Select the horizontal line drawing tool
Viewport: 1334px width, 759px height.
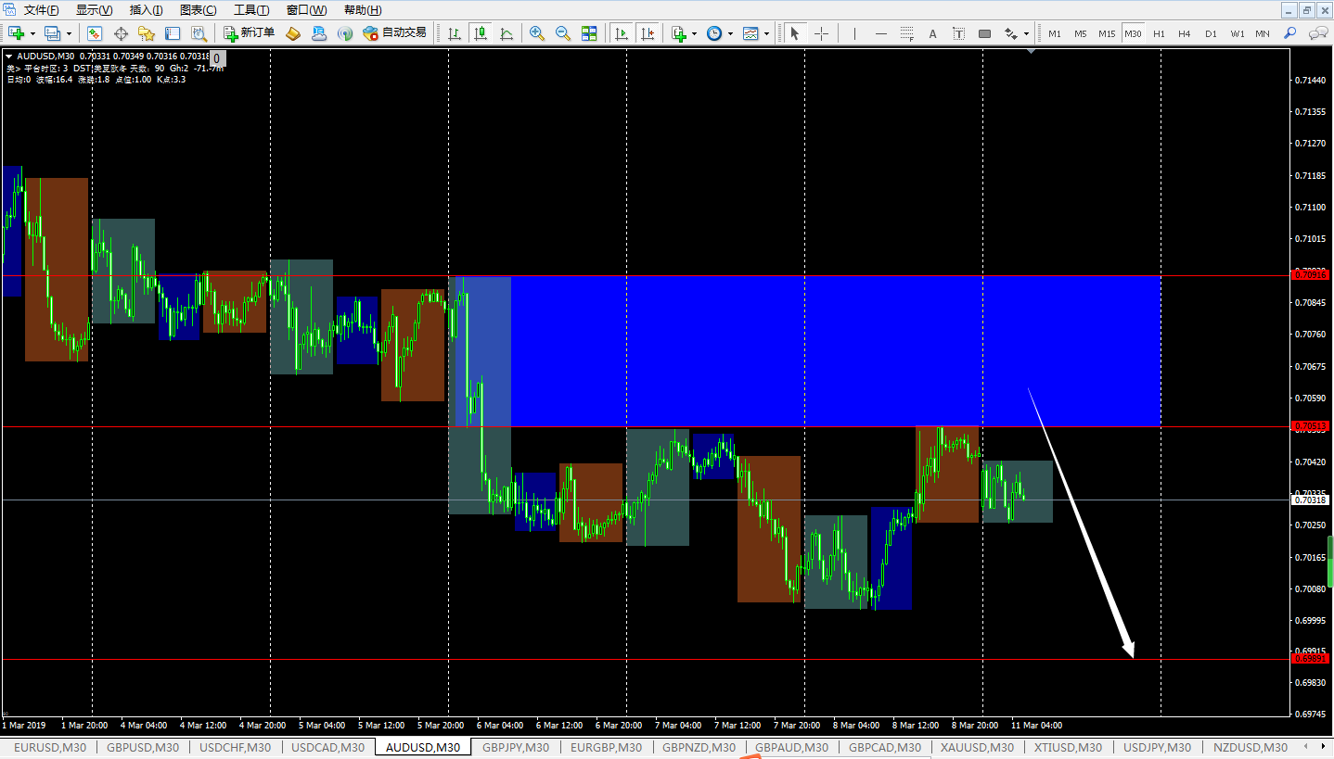(880, 33)
